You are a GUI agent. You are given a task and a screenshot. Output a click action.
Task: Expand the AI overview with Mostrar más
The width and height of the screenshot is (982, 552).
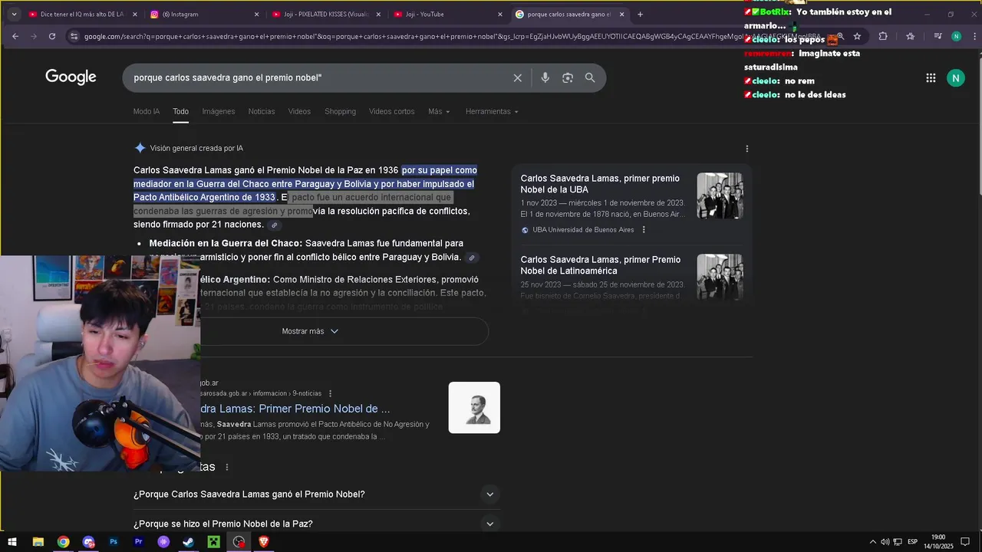coord(310,331)
